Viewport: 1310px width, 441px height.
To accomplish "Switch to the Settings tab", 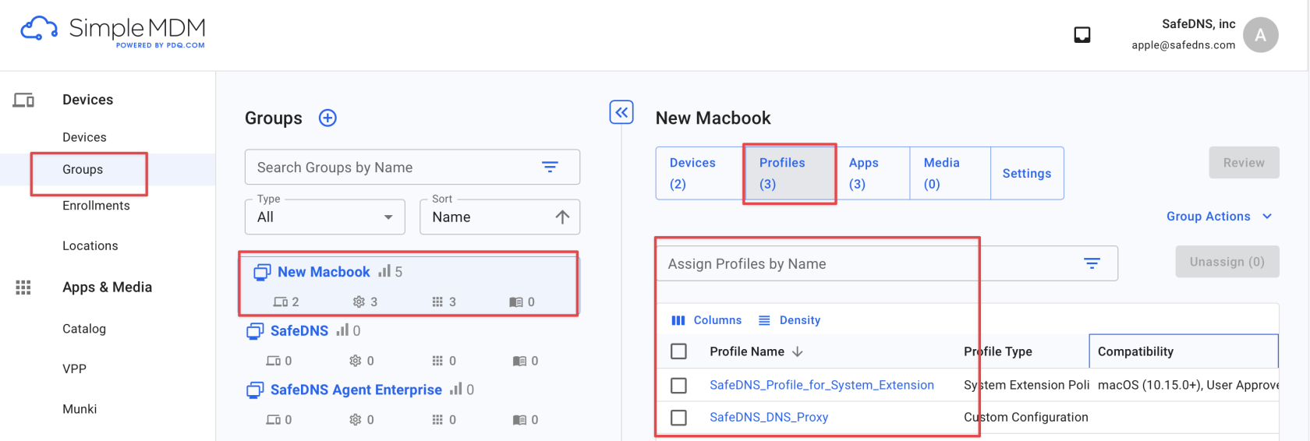I will click(x=1027, y=173).
